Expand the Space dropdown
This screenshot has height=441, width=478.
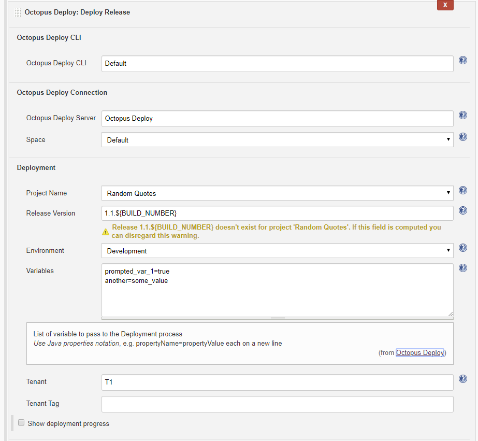(x=277, y=140)
